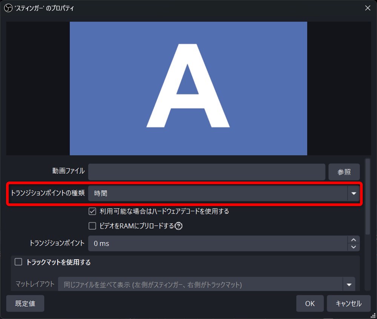
Task: Enable トラックマットを使用する checkbox
Action: [x=18, y=262]
